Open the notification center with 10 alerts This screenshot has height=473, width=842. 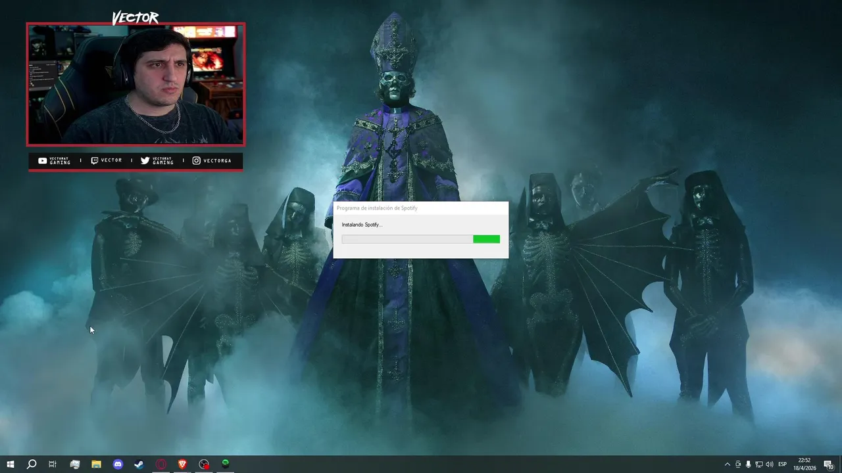829,464
